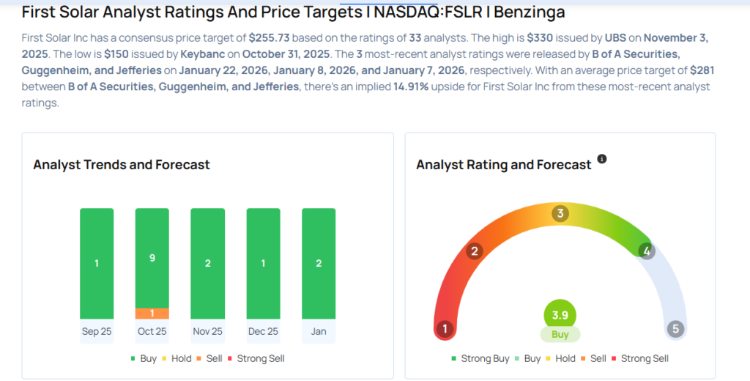
Task: Click the red gauge marker numbered 1
Action: pos(444,329)
